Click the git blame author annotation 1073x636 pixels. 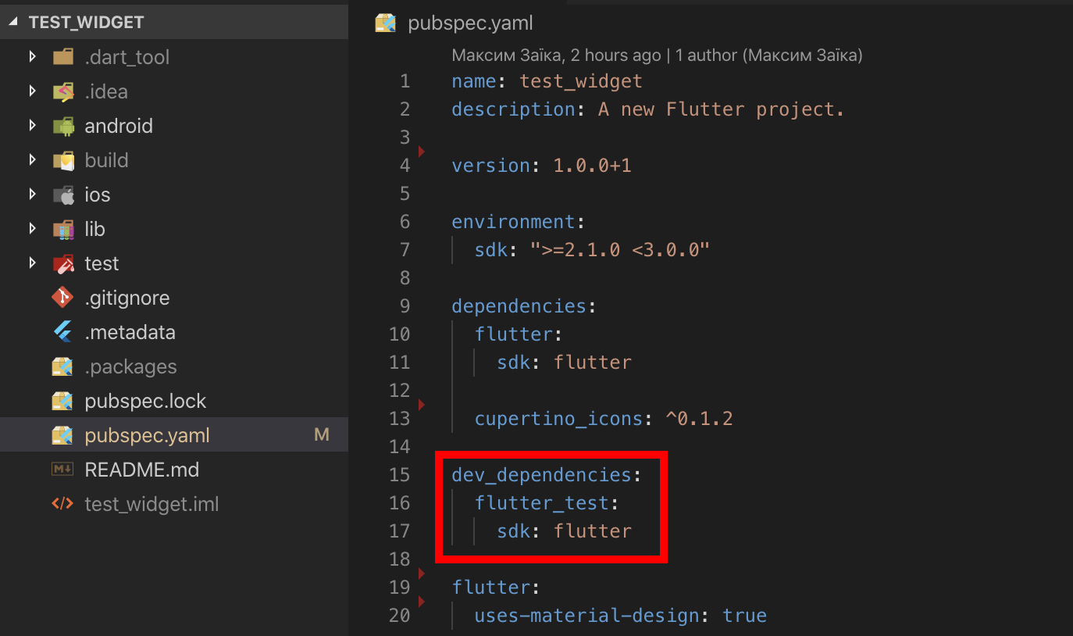(656, 55)
